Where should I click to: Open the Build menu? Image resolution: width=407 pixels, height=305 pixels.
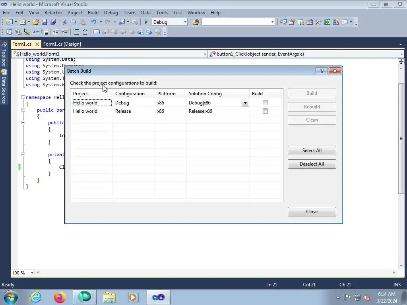pyautogui.click(x=93, y=12)
